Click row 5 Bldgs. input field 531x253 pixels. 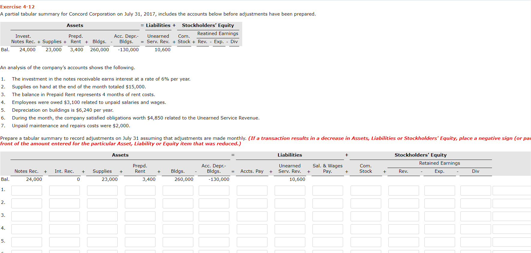point(178,242)
